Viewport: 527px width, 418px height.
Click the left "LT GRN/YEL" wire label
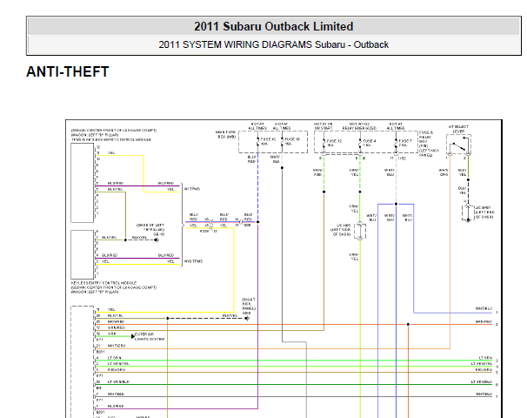[x=118, y=363]
